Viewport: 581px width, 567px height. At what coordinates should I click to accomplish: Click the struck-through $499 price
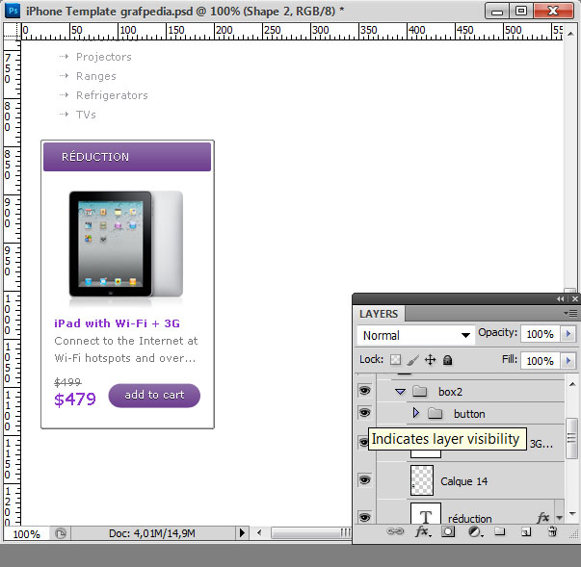(x=67, y=381)
